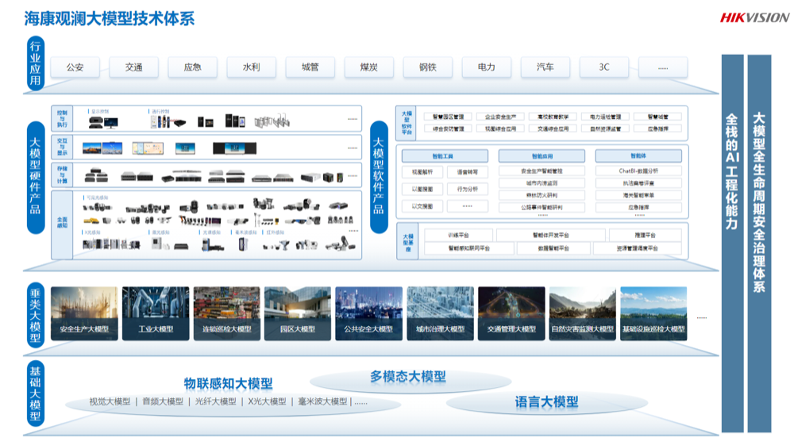
Task: Select the 应急 industry box
Action: [x=192, y=67]
